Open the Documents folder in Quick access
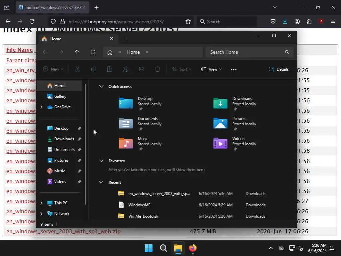Viewport: 341px width, 256px height. pyautogui.click(x=141, y=124)
